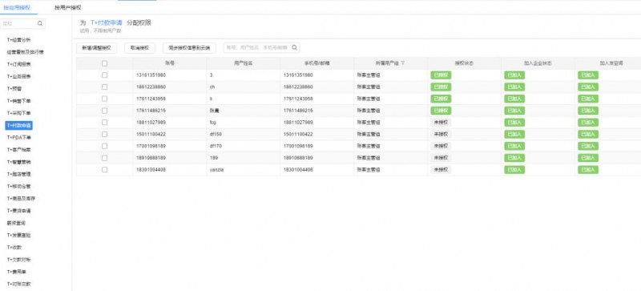The image size is (641, 291).
Task: Click the user name cell '张鑫'
Action: (x=214, y=111)
